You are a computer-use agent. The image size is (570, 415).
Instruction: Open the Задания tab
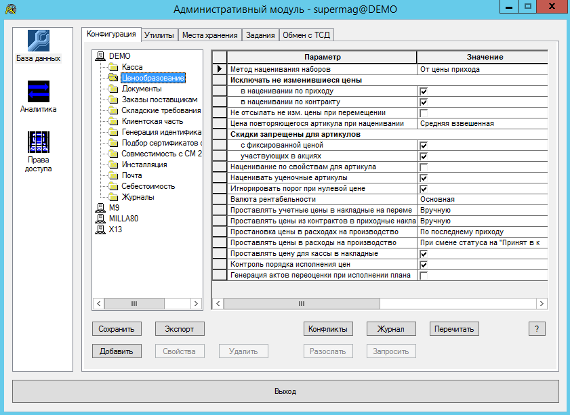(x=260, y=35)
